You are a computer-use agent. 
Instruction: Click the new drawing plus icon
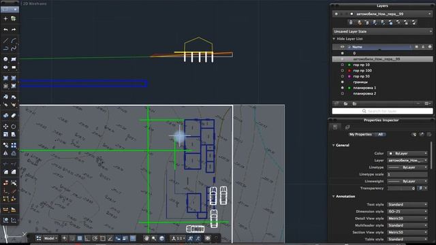click(x=5, y=18)
